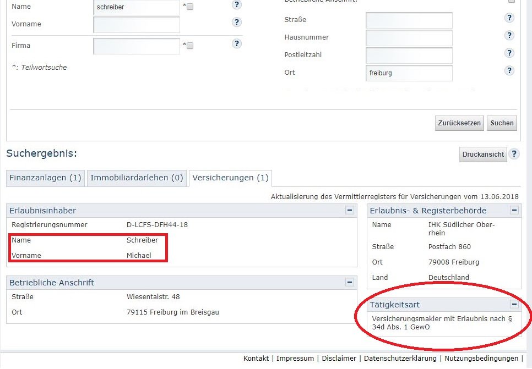Toggle Teilwortsuche checkbox for Firma
Image resolution: width=532 pixels, height=369 pixels.
(190, 46)
